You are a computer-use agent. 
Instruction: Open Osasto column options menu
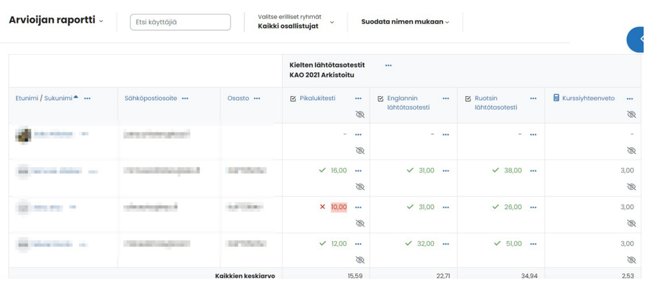[x=257, y=99]
